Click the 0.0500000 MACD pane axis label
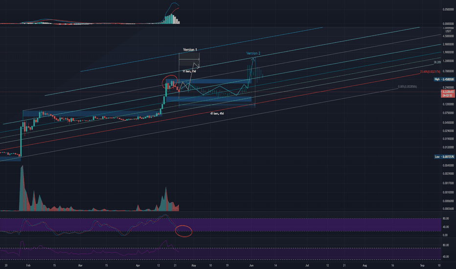 coord(448,10)
